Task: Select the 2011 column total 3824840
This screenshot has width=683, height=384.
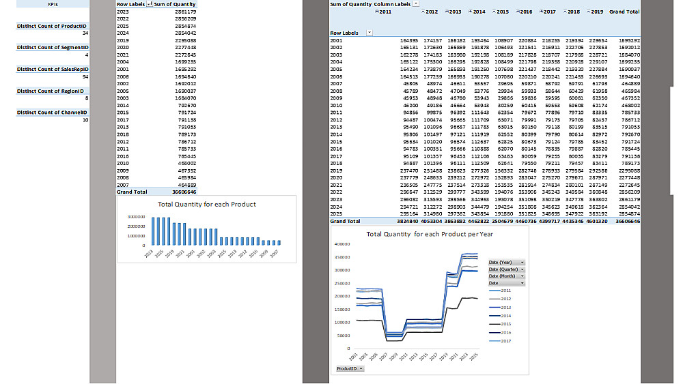Action: tap(407, 222)
